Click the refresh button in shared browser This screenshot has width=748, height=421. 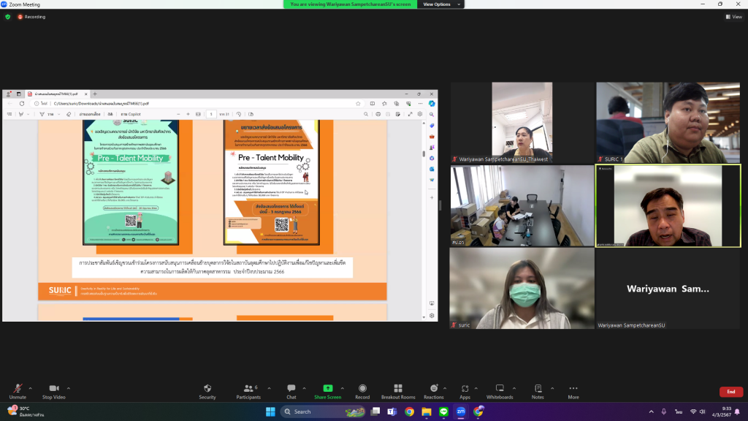coord(22,104)
